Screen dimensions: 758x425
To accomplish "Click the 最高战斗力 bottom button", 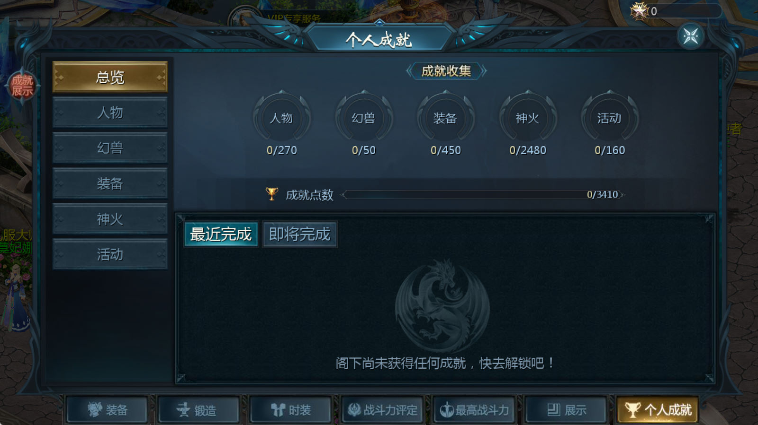I will click(474, 410).
